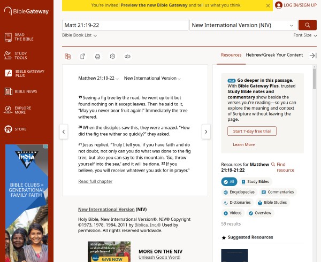Click the Find resource magnifier icon
The image size is (321, 262).
click(273, 165)
